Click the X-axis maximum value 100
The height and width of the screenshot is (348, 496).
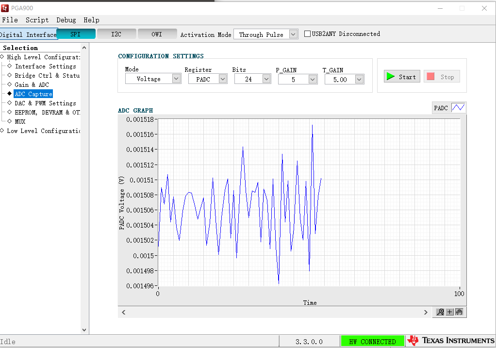[459, 294]
